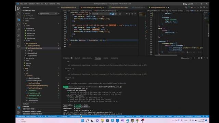Close the explorer tree search box
Screen dimensions: 219x123
pos(59,14)
